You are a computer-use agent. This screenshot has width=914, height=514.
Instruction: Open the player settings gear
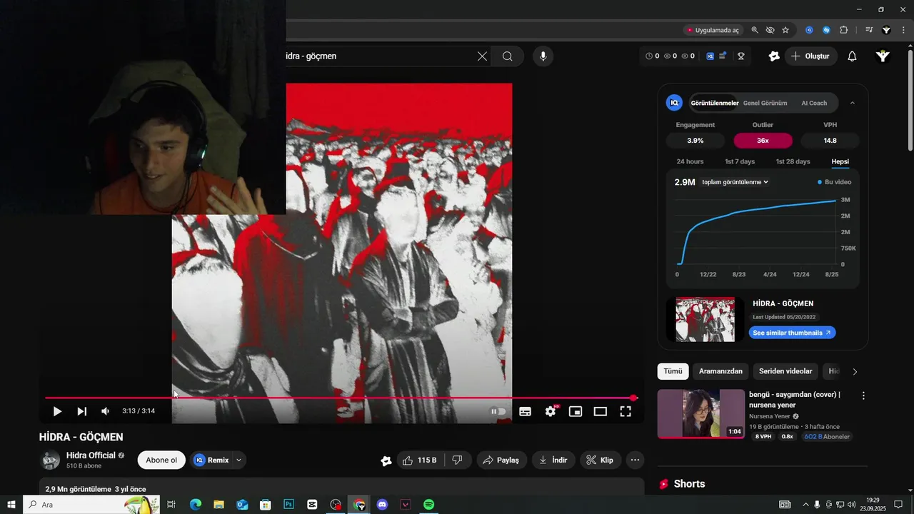tap(551, 411)
